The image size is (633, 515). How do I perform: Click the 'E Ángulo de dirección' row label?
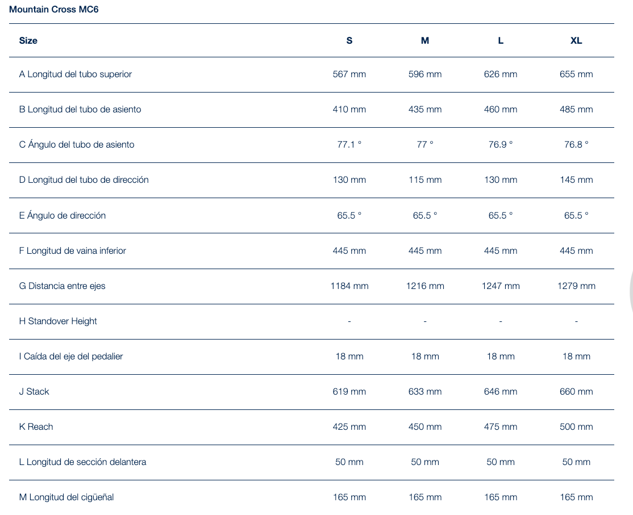pyautogui.click(x=63, y=216)
